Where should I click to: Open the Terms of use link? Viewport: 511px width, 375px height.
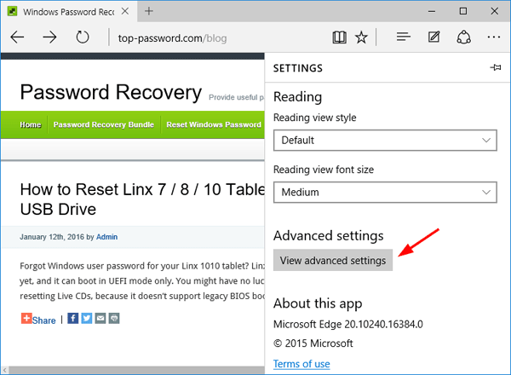coord(301,364)
